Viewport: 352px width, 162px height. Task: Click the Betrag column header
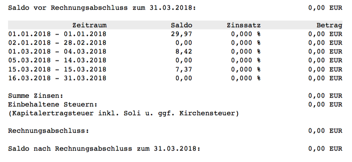click(x=329, y=25)
